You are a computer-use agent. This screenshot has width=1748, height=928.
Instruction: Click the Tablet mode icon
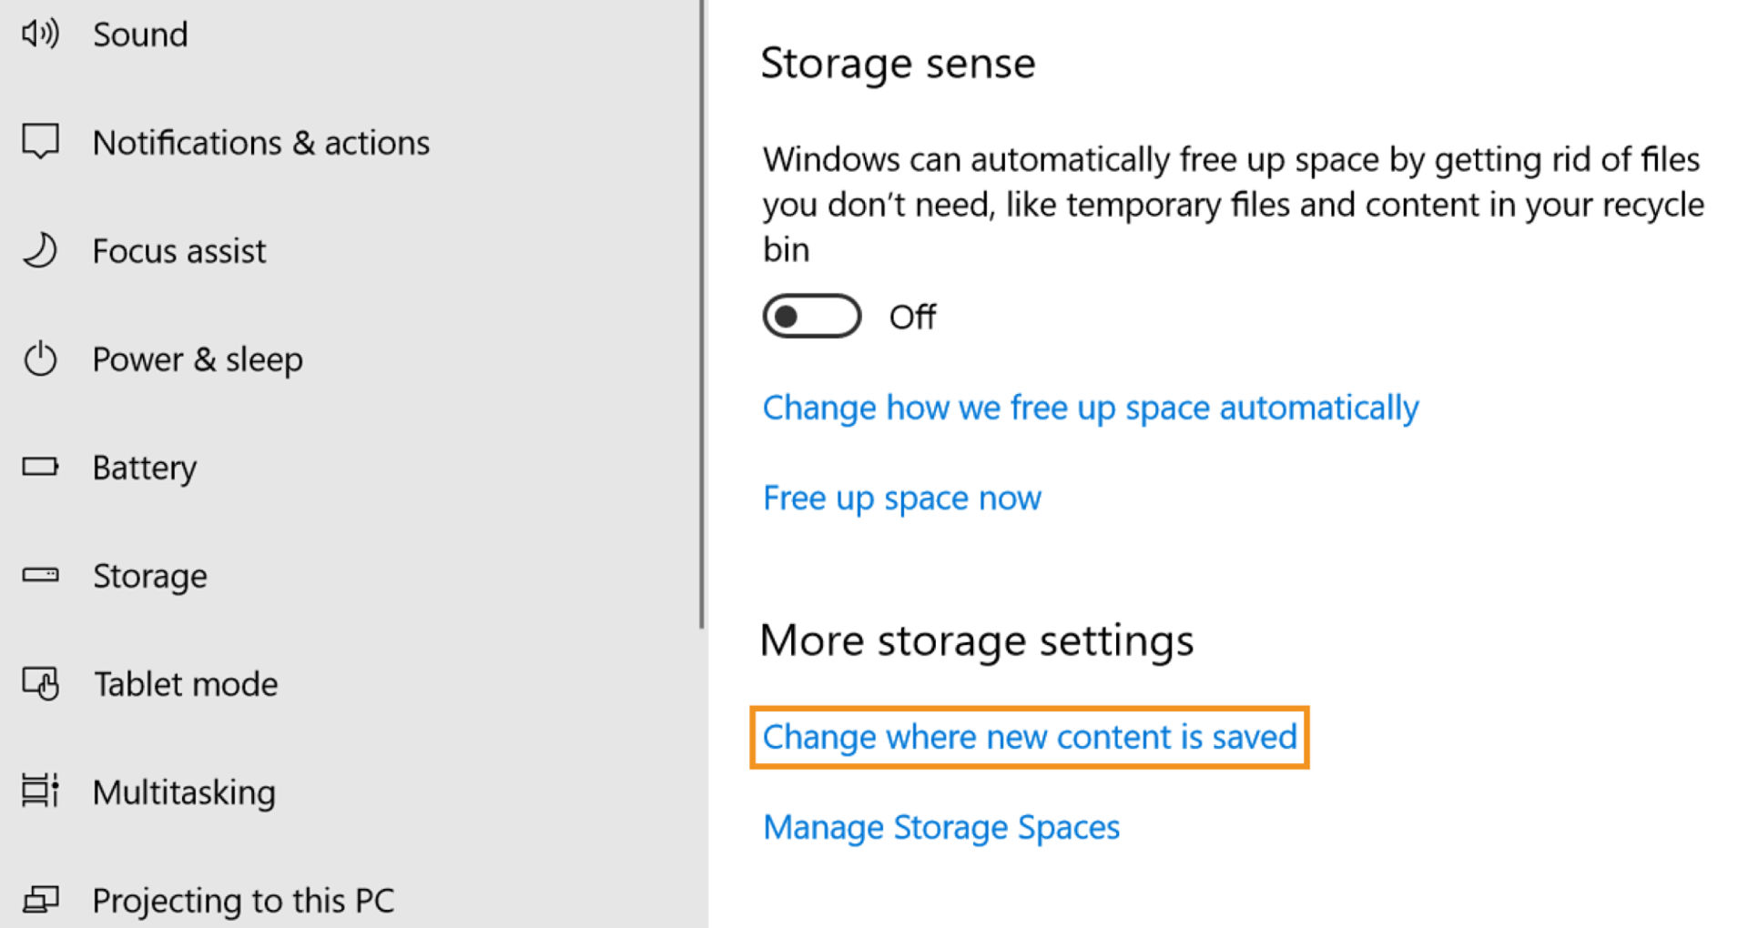[x=40, y=684]
